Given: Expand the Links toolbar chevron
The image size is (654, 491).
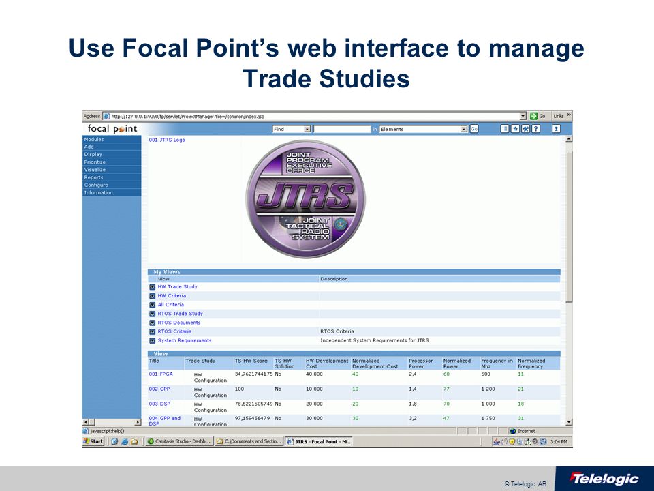Looking at the screenshot, I should click(x=569, y=116).
